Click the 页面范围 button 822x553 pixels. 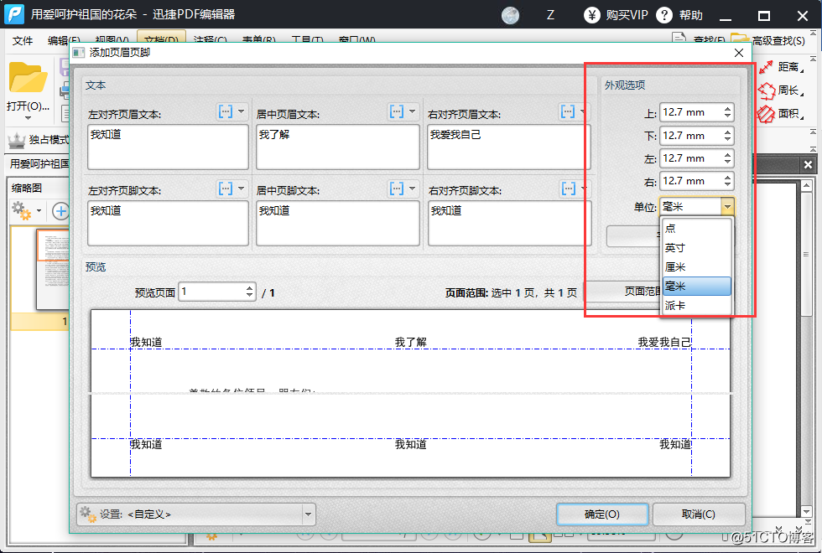622,292
